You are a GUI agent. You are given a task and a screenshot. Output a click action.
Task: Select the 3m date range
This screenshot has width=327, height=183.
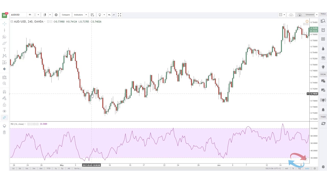click(x=34, y=169)
